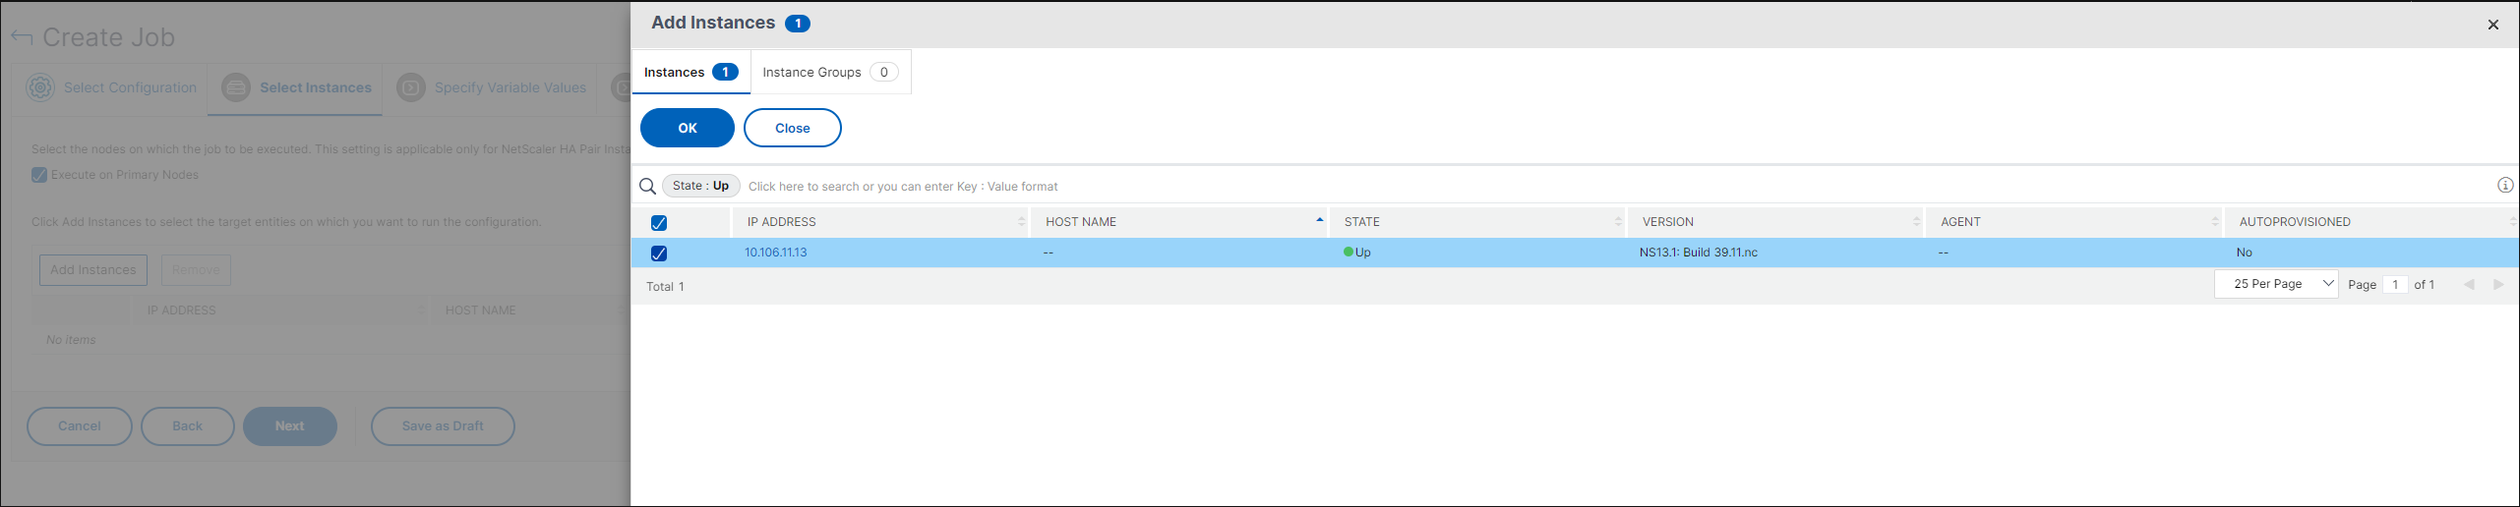The width and height of the screenshot is (2520, 507).
Task: Click Select Configuration step gear icon
Action: point(40,87)
